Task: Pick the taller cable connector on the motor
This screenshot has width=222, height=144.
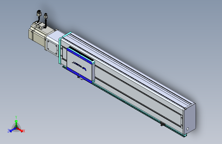Action: pos(39,13)
